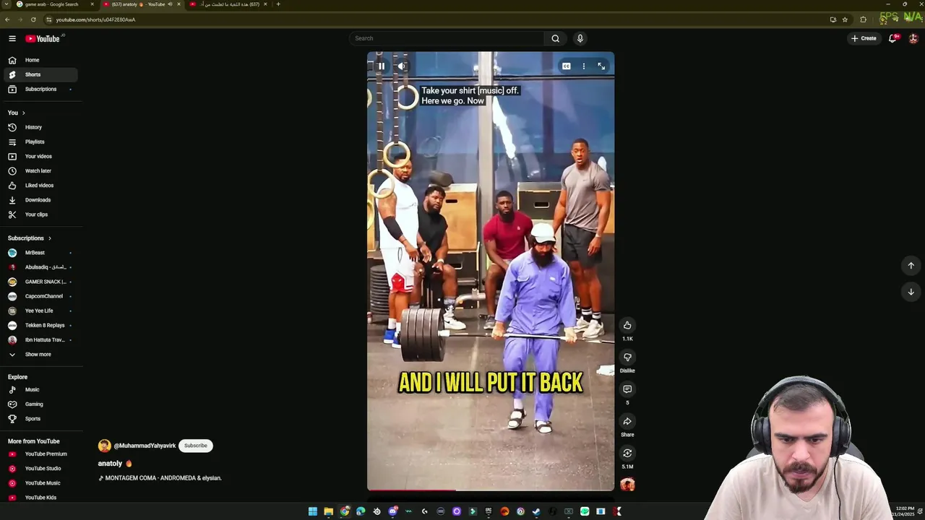Expand subscriptions with Show more
Image resolution: width=925 pixels, height=520 pixels.
coord(40,355)
